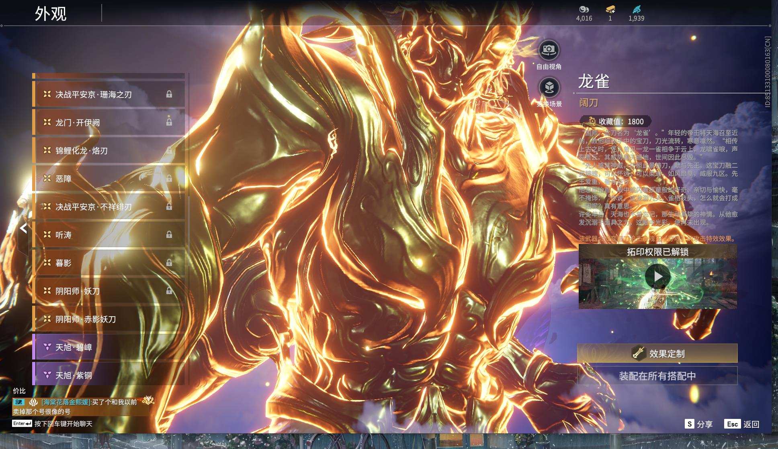This screenshot has width=778, height=449.
Task: Select the 恶障 skin
Action: pyautogui.click(x=109, y=179)
